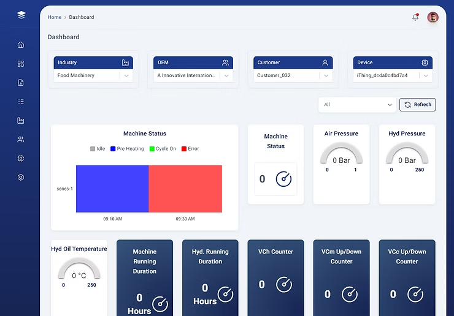Viewport: 454px width, 316px height.
Task: Click the stacked layers logo icon
Action: [21, 15]
